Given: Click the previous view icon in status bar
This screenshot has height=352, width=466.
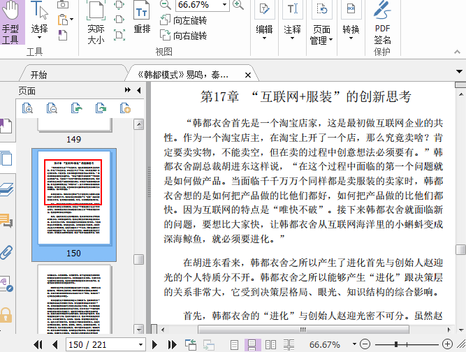Looking at the screenshot, I should [191, 344].
